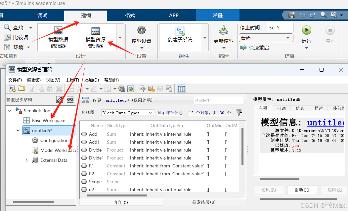Switch to 搜索结果(S) bottom tab
This screenshot has height=211, width=348.
pos(204,202)
